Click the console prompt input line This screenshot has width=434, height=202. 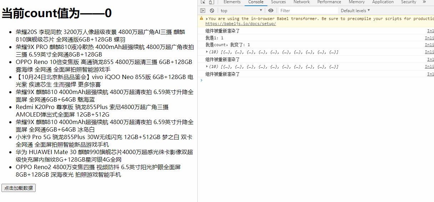[x=318, y=80]
